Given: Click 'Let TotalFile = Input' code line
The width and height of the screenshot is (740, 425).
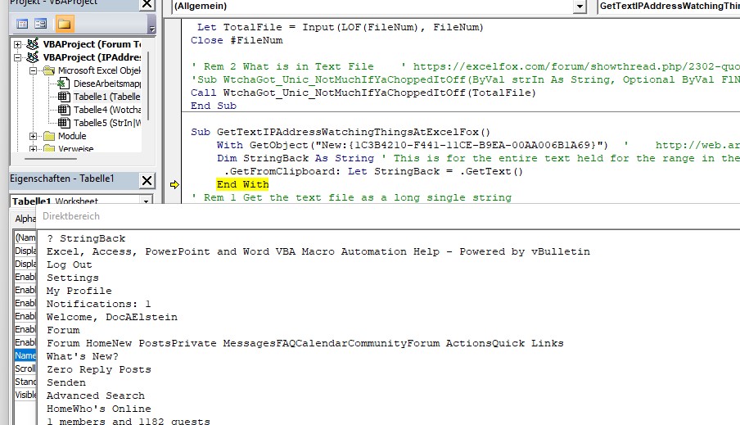Looking at the screenshot, I should 341,27.
